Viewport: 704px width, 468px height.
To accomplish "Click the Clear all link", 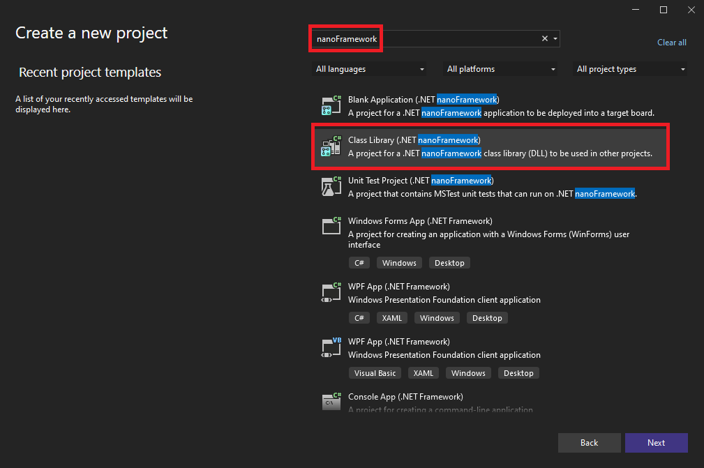I will coord(671,43).
